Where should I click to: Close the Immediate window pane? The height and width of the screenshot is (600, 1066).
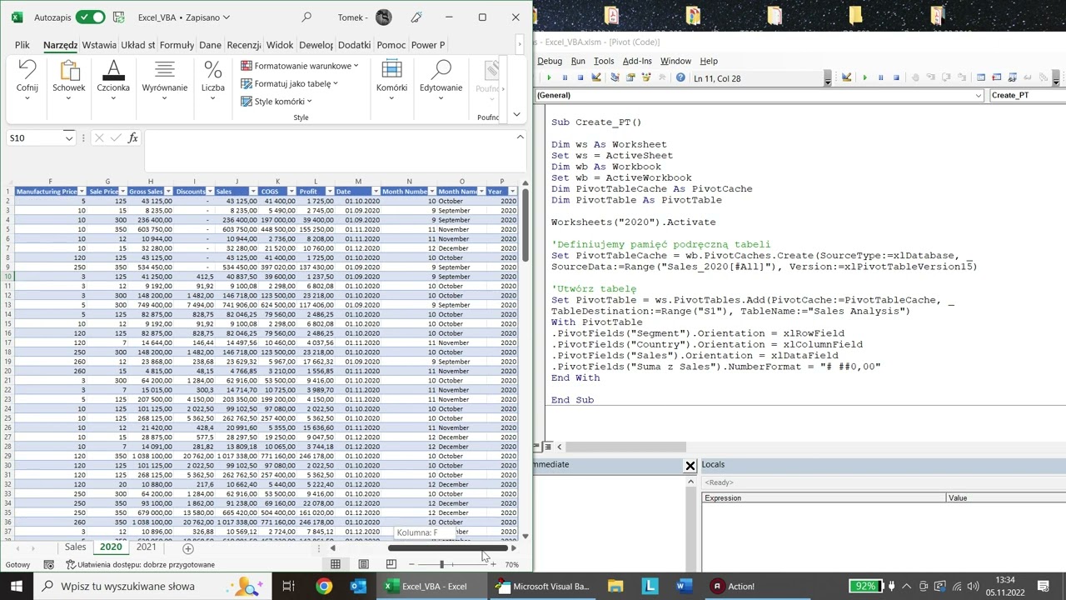690,466
